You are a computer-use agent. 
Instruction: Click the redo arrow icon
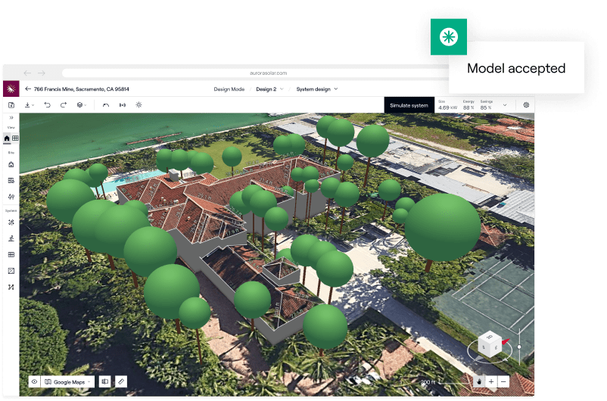pyautogui.click(x=63, y=105)
